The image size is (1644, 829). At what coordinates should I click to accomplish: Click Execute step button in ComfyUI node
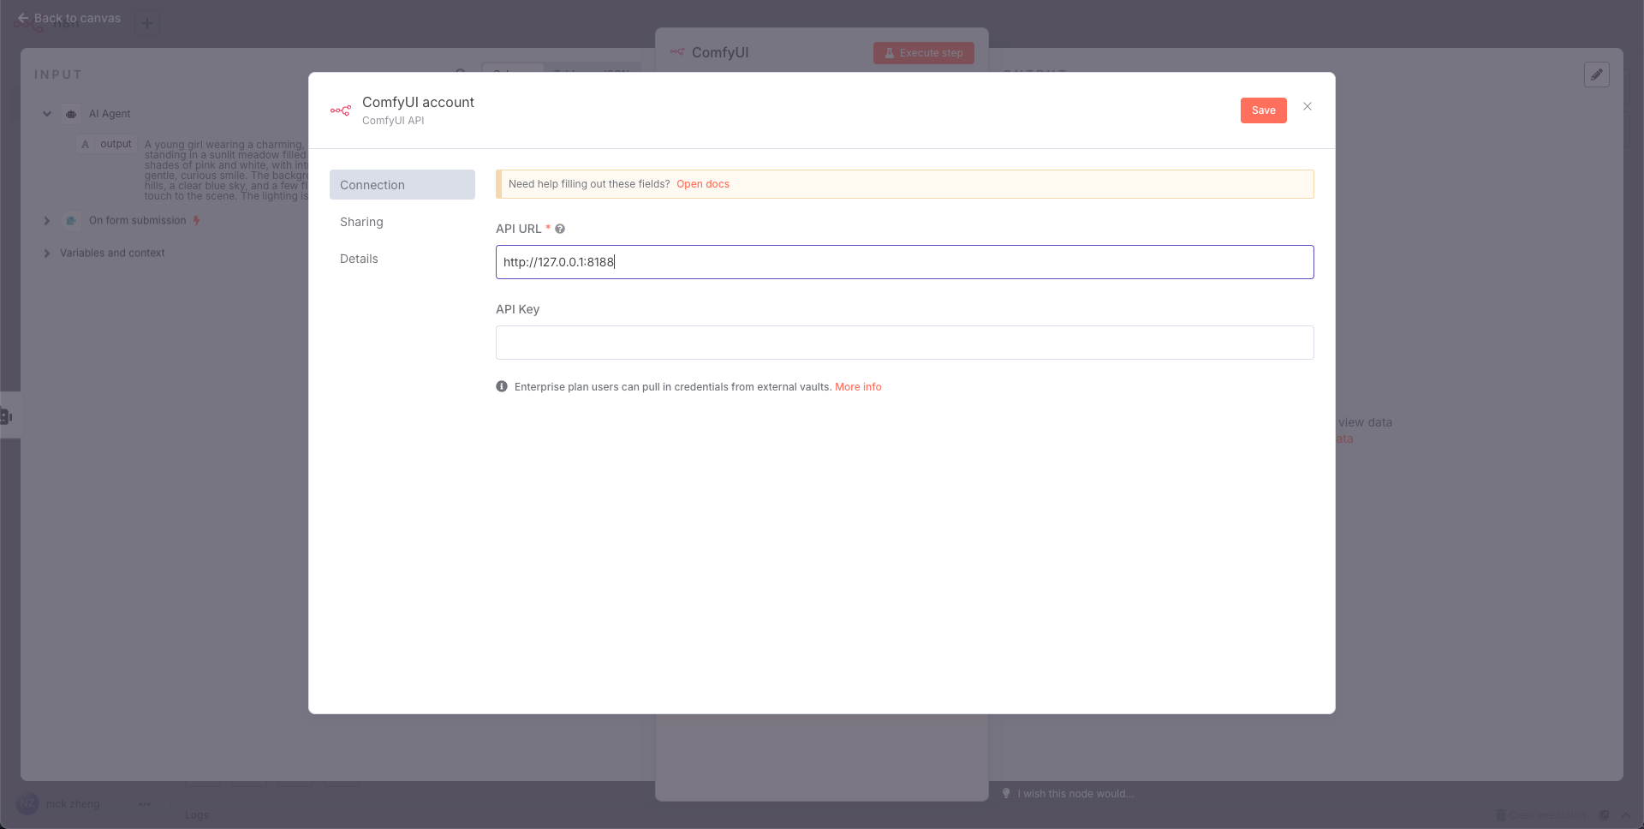[x=924, y=53]
